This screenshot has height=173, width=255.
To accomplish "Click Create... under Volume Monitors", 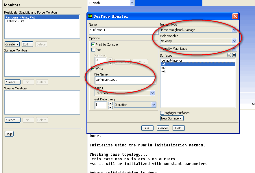I will click(x=12, y=120).
